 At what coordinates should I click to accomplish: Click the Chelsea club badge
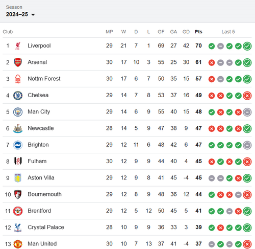point(18,96)
